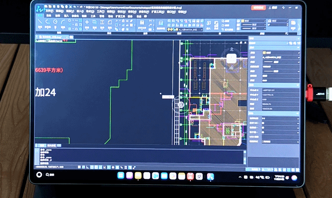Click the Circle drawing tool
This screenshot has width=332, height=198.
click(55, 22)
